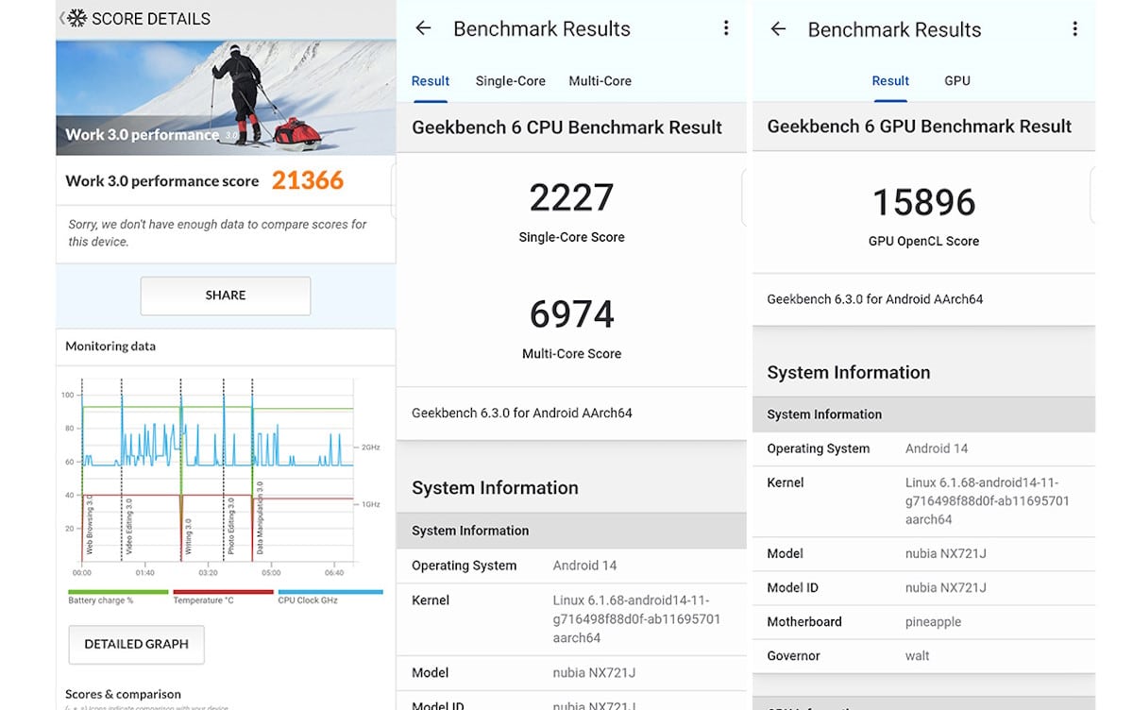Tap Work 3.0 performance banner image
1133x710 pixels.
226,97
